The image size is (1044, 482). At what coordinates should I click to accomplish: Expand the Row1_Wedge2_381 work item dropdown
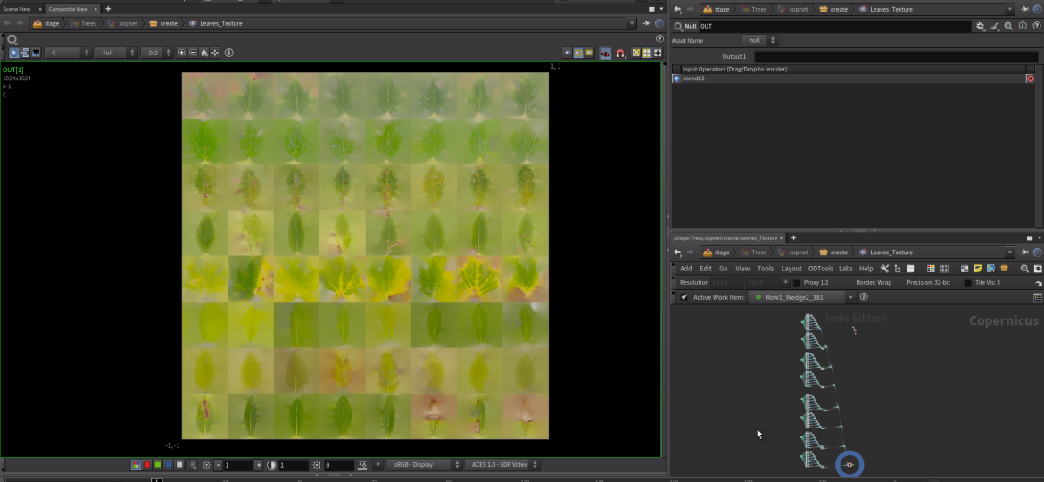point(850,297)
